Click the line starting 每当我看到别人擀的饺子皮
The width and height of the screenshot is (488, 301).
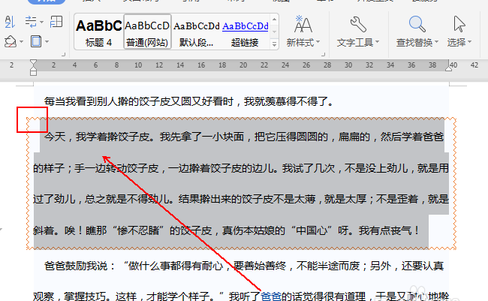click(x=188, y=101)
